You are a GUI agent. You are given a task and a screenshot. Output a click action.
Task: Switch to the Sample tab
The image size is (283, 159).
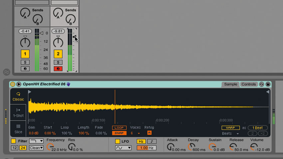coord(230,84)
